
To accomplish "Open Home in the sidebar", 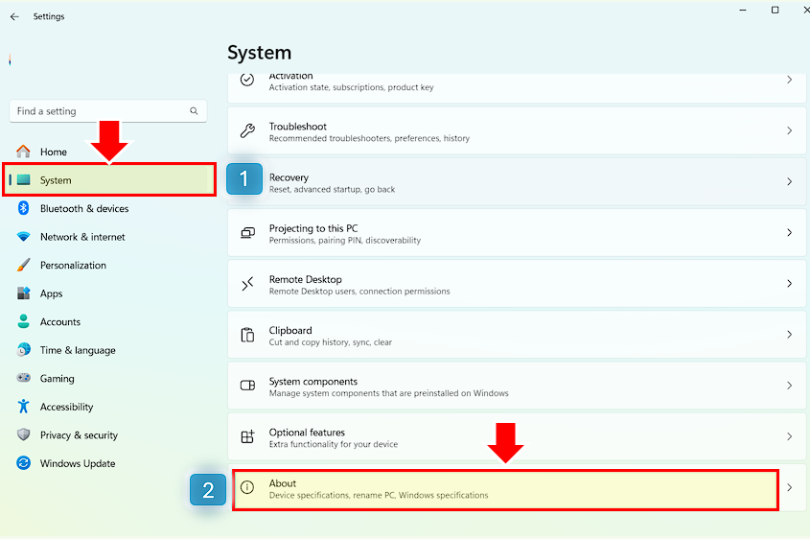I will [x=108, y=152].
